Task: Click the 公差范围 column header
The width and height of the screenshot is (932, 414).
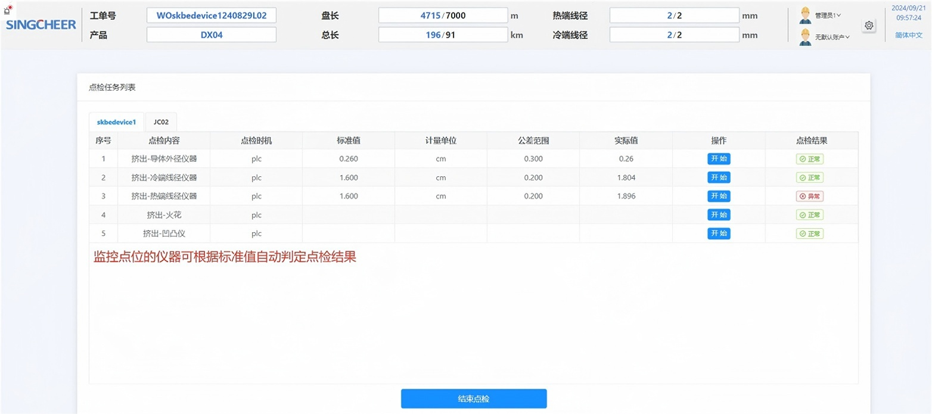Action: (x=533, y=141)
